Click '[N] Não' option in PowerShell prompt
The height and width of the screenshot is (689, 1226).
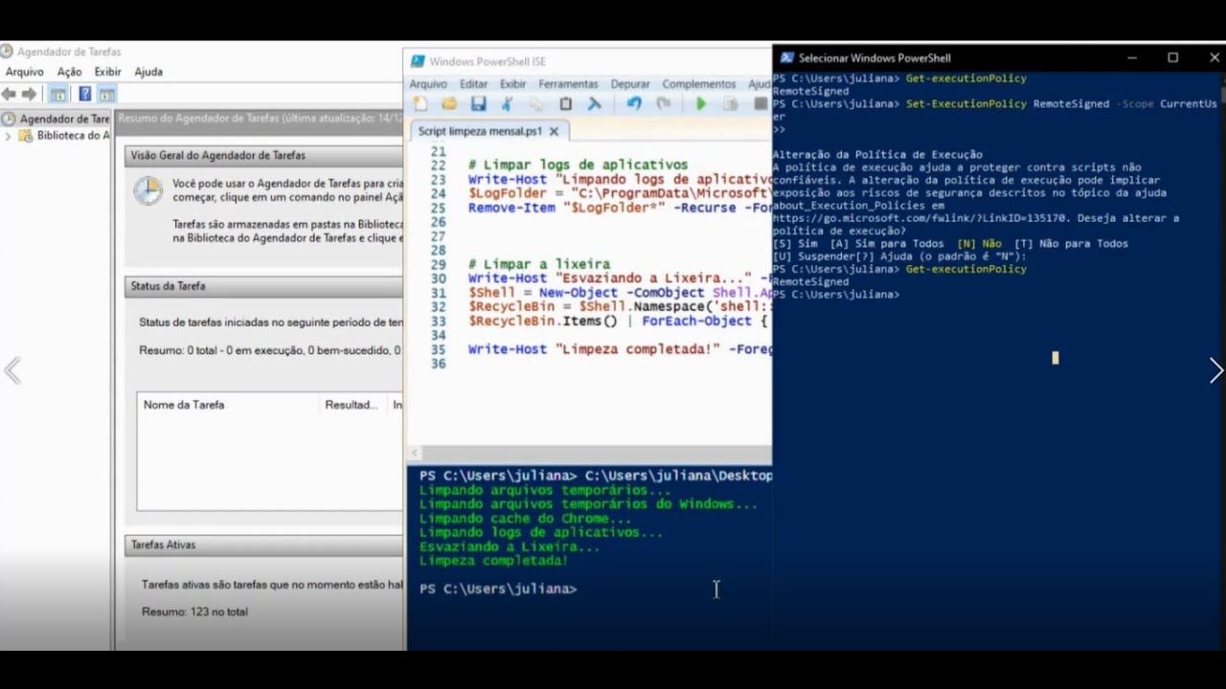click(x=979, y=244)
